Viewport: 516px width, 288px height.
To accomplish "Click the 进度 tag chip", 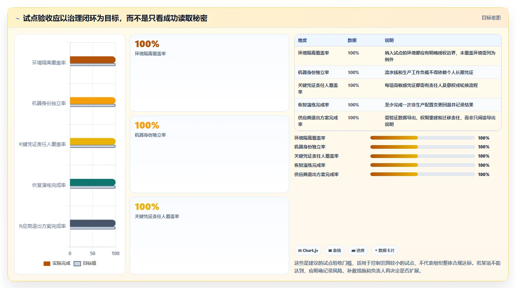I will 358,250.
